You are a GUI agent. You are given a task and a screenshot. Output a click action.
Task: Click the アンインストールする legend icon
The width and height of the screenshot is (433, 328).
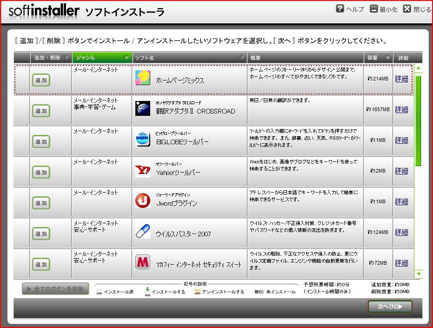point(197,292)
